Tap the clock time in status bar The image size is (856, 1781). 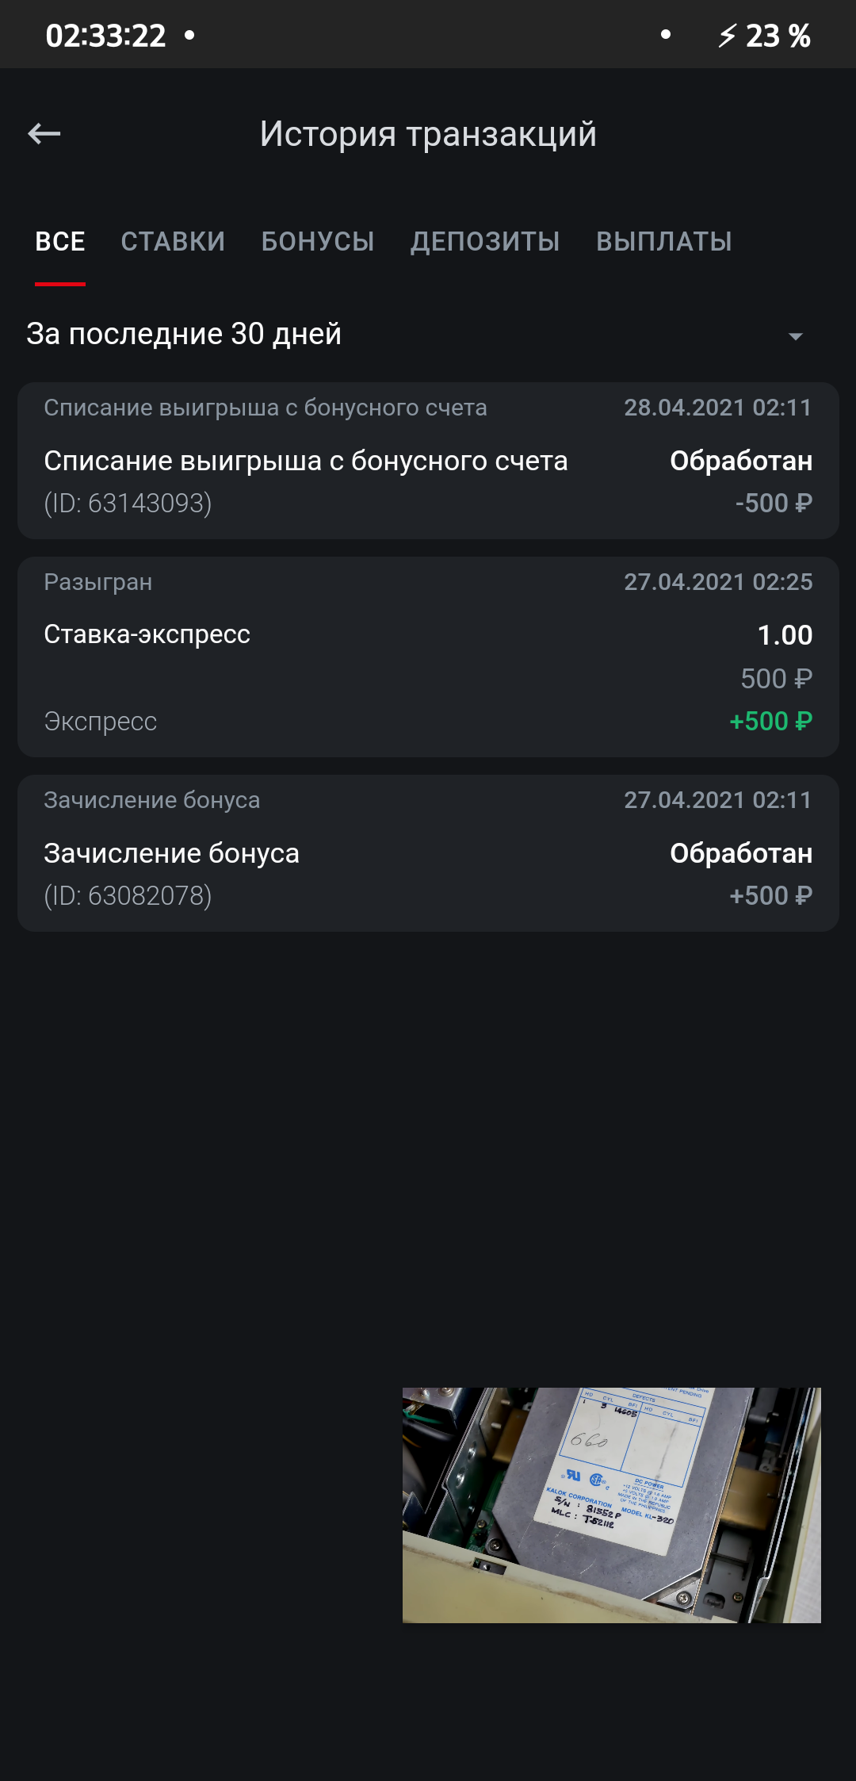pos(106,36)
